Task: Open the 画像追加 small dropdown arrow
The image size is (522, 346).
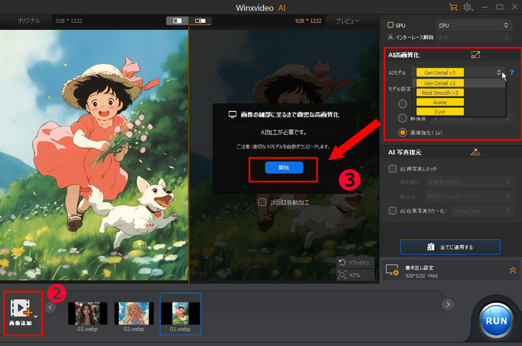Action: click(36, 317)
